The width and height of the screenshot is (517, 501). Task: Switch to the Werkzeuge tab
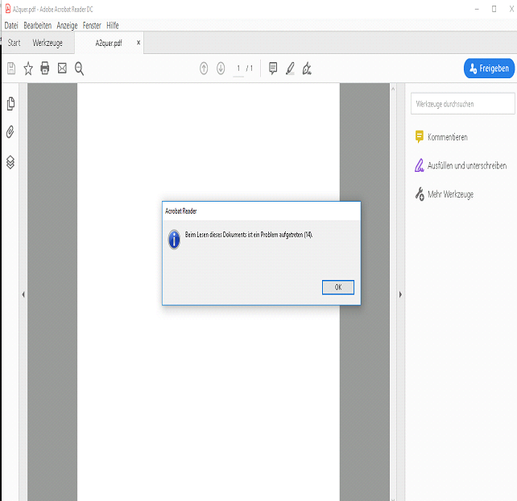[48, 43]
